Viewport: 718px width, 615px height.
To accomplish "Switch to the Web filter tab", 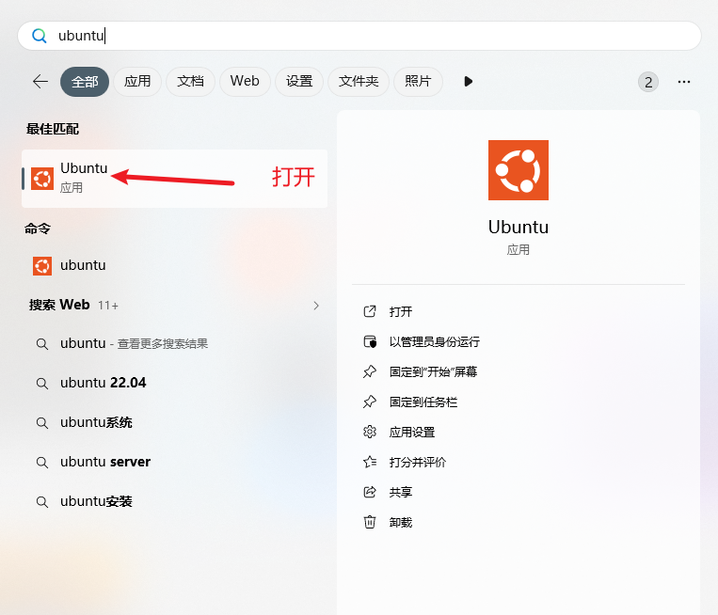I will coord(245,82).
